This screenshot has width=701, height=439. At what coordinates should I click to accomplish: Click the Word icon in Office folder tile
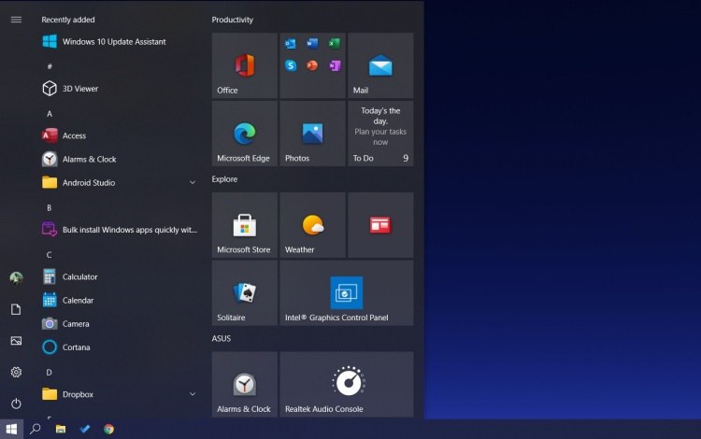(312, 43)
